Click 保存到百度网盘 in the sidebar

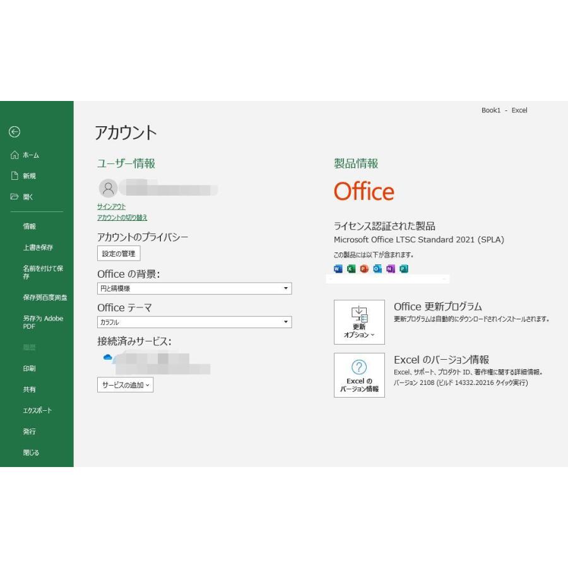click(45, 297)
